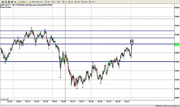Click the 03/28 date axis label
The height and width of the screenshot is (107, 180).
(10, 102)
